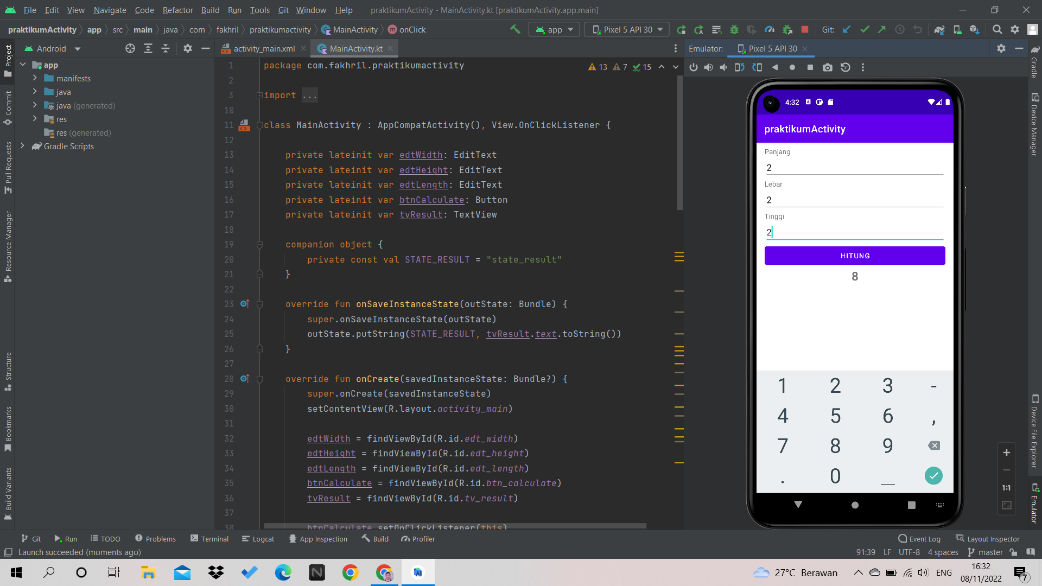
Task: Open the Refactor menu
Action: [x=177, y=10]
